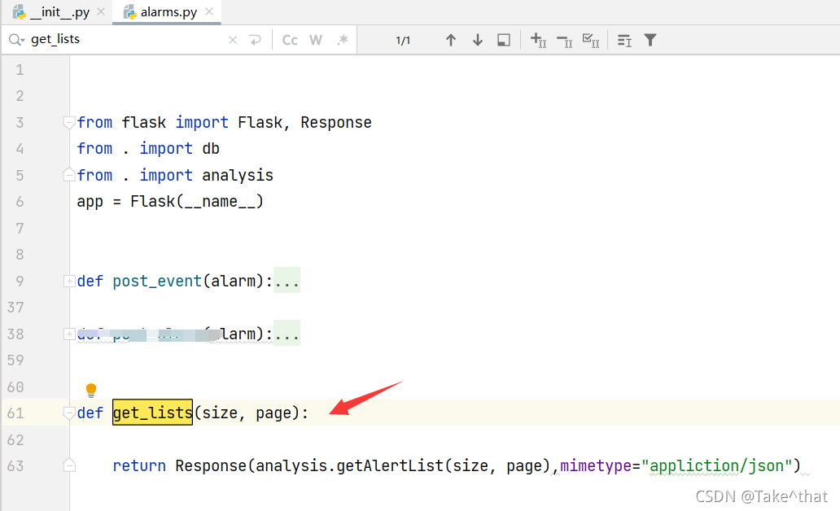This screenshot has width=840, height=511.
Task: Click the yellow lightbulb intention icon
Action: pos(91,390)
